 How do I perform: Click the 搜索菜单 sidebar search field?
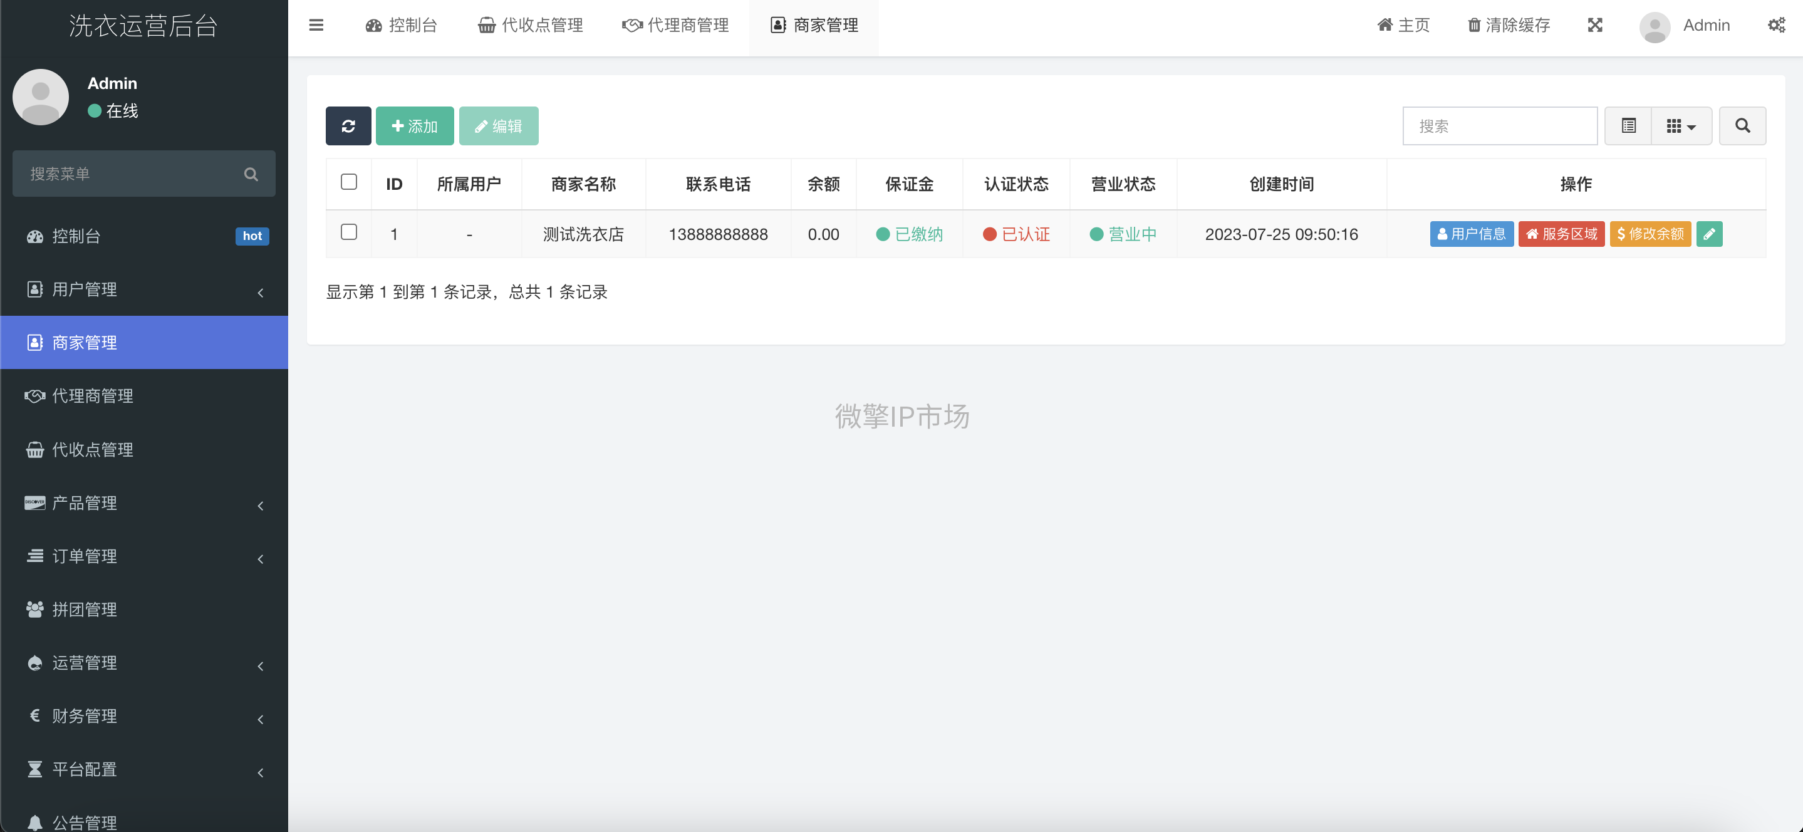pos(144,174)
